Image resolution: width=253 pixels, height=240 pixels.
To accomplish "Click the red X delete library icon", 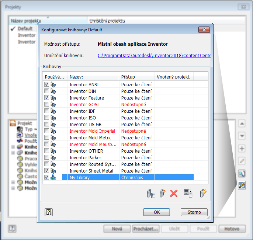I will point(174,193).
